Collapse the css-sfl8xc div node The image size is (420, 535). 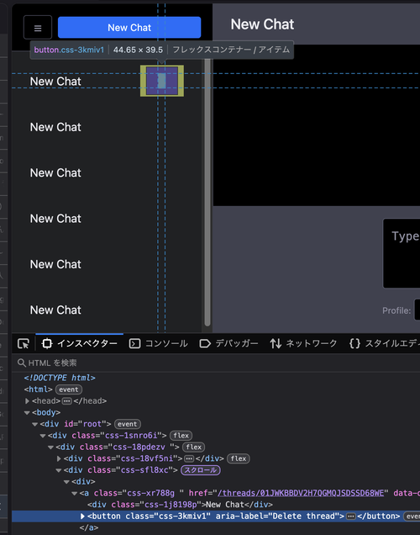pos(59,470)
